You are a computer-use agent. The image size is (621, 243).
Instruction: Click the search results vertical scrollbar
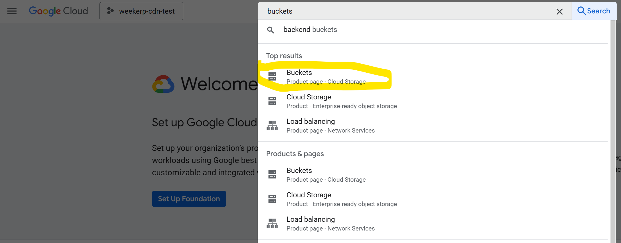point(613,131)
